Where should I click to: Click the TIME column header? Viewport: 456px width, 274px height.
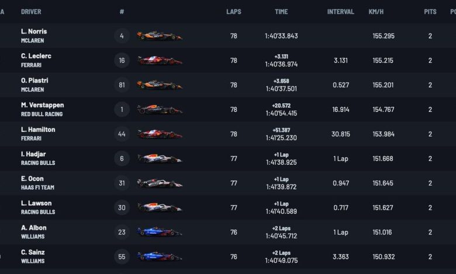tap(281, 12)
